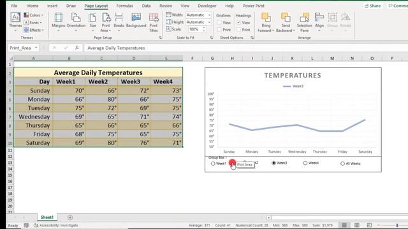
Task: Open theme Effects options
Action: [34, 30]
